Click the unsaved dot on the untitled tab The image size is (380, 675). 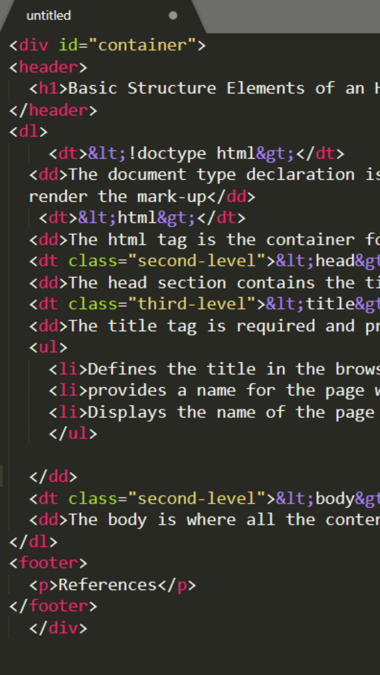point(173,16)
